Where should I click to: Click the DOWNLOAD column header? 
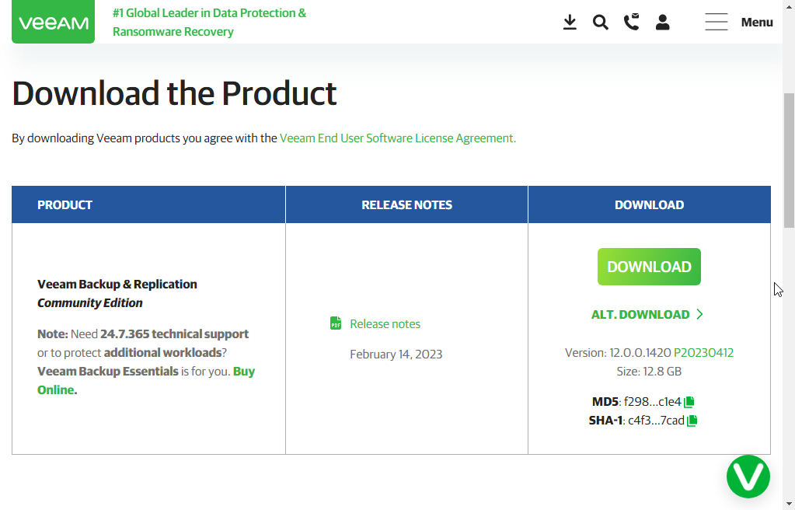click(649, 205)
